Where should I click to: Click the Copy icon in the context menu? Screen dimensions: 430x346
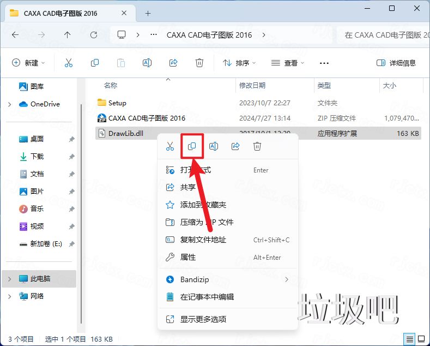[x=192, y=146]
